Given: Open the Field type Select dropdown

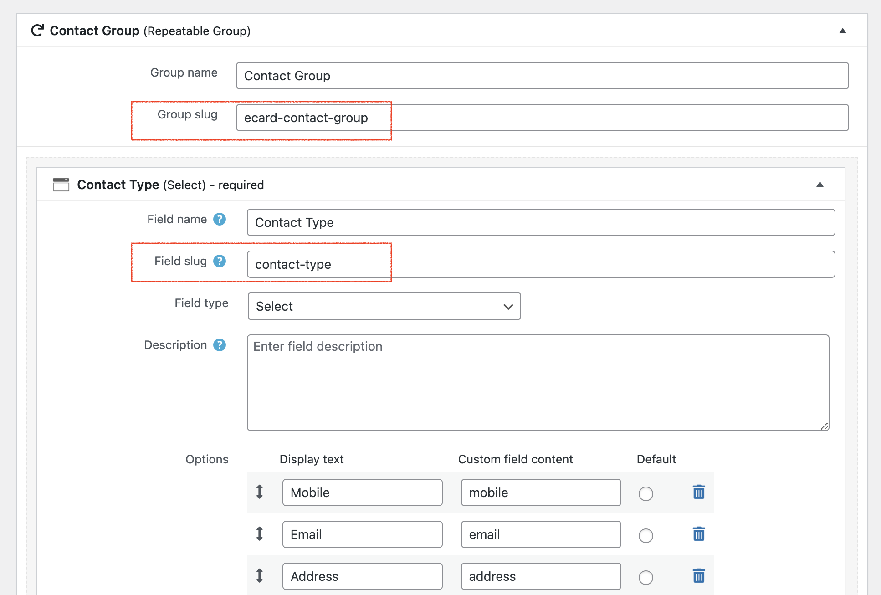Looking at the screenshot, I should point(384,306).
